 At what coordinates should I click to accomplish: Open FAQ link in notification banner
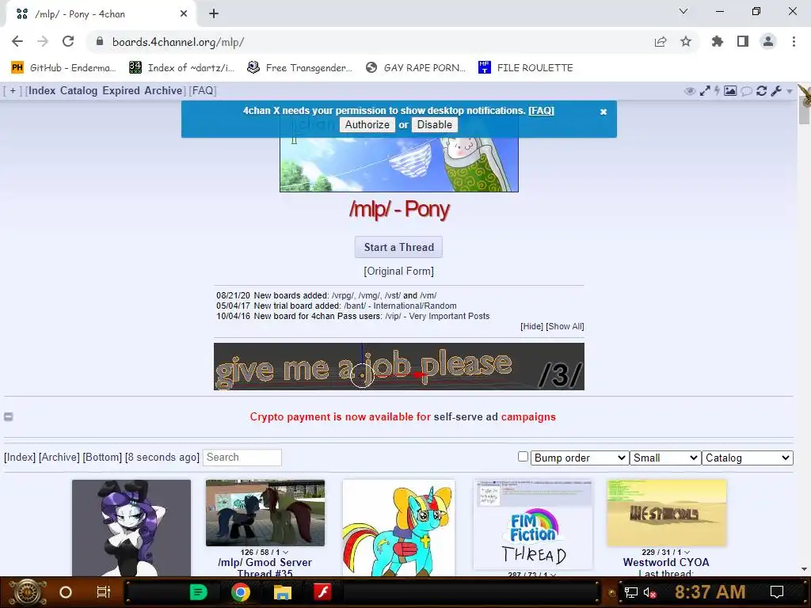(541, 111)
